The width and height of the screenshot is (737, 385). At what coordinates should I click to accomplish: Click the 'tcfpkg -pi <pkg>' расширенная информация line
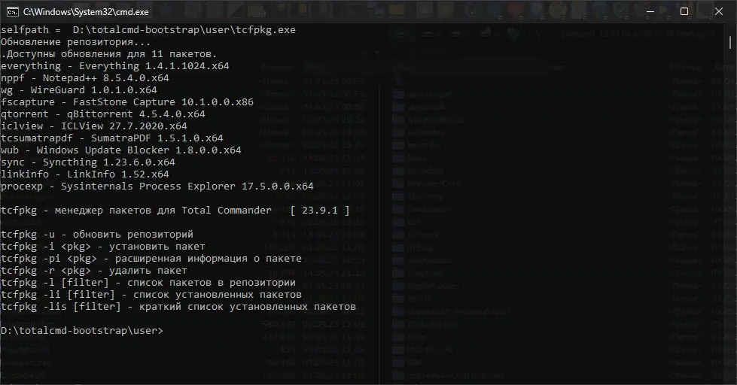click(x=151, y=259)
